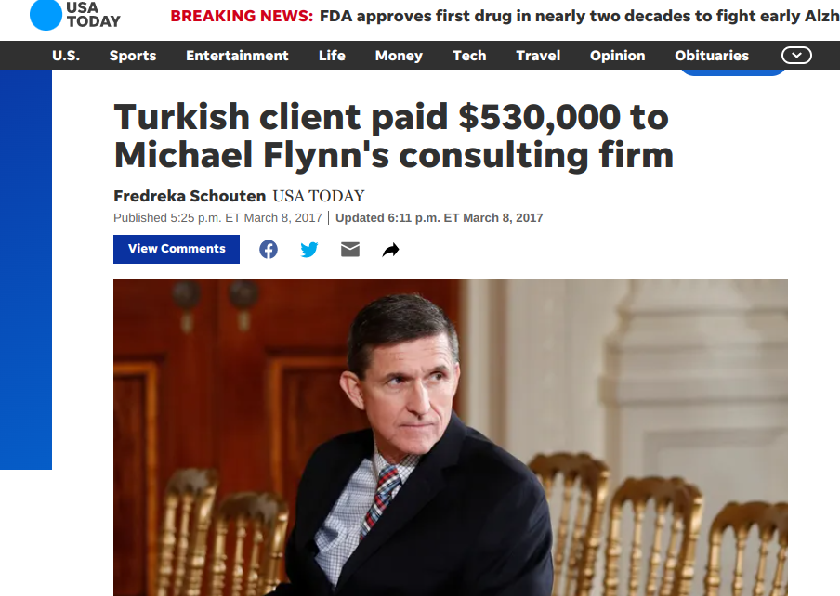
Task: Open the share arrow options
Action: pos(390,250)
